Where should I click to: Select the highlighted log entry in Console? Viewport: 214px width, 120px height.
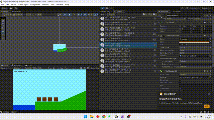point(128,45)
